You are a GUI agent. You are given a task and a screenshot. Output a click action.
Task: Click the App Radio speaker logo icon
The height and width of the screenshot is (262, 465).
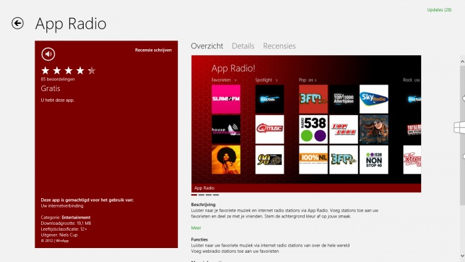pos(48,54)
